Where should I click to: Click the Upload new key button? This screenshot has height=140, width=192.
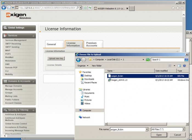pyautogui.click(x=56, y=58)
